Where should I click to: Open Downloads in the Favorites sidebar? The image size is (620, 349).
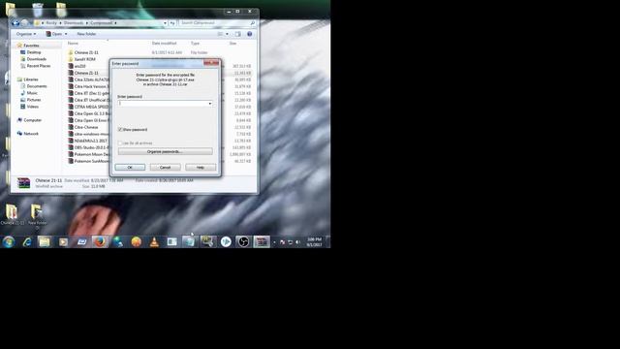(37, 59)
